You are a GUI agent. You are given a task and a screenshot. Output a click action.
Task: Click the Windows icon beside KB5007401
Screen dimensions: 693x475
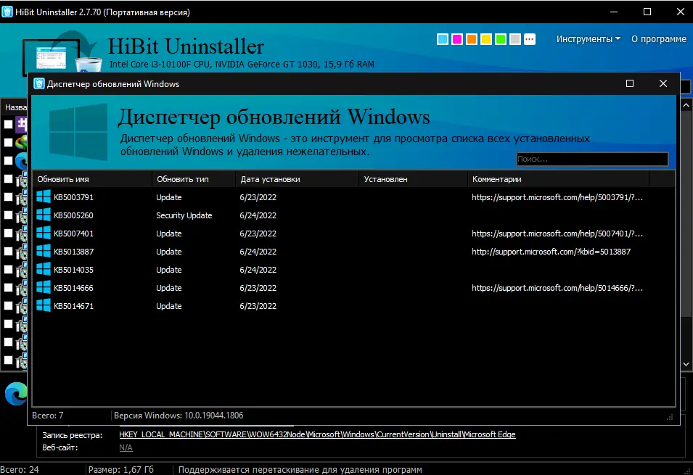pos(44,234)
